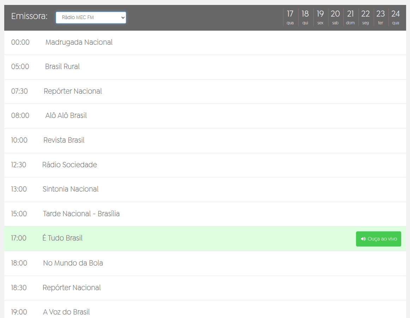This screenshot has width=410, height=318.
Task: Click the 05:00 time label
Action: 20,67
